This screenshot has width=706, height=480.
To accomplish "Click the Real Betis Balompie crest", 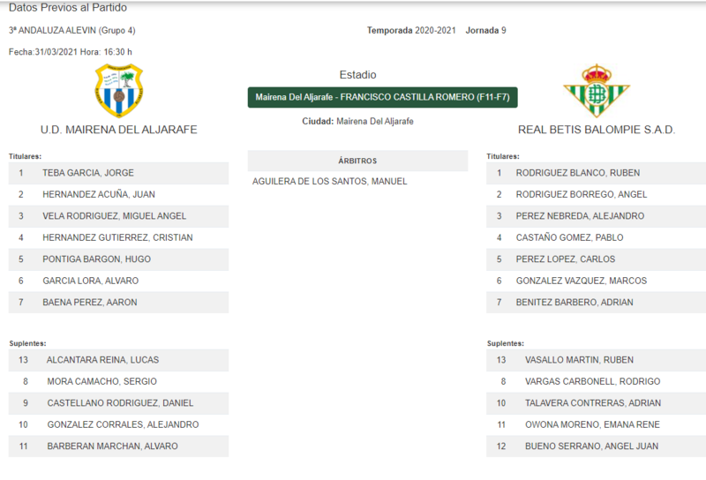I will (x=597, y=91).
